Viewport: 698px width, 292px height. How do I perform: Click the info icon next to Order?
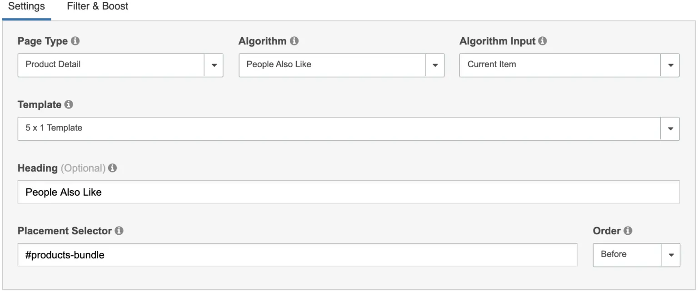coord(628,231)
